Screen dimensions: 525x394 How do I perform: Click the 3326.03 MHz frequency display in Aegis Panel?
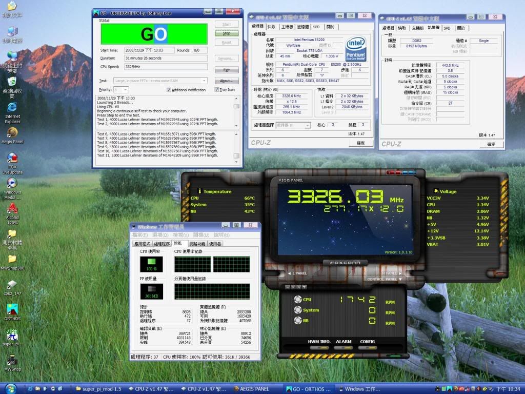[345, 196]
